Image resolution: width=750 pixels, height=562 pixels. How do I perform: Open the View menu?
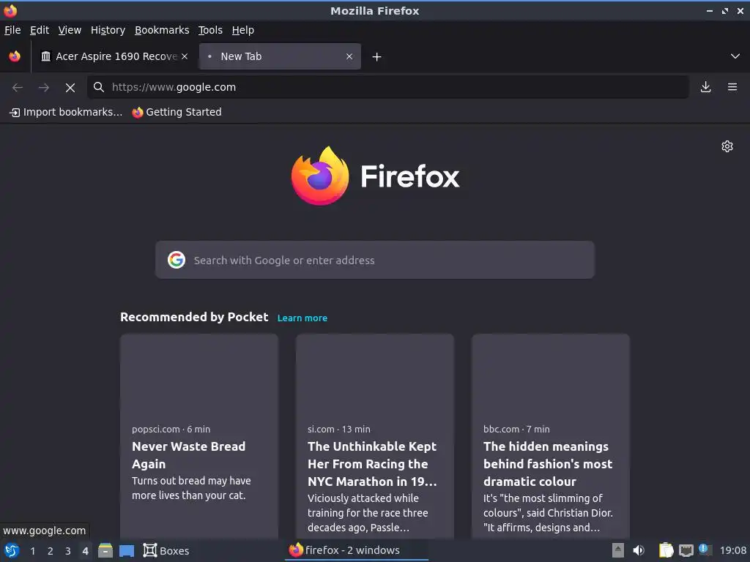[70, 30]
